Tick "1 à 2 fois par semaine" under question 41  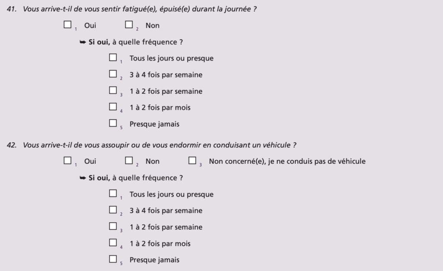pyautogui.click(x=113, y=90)
